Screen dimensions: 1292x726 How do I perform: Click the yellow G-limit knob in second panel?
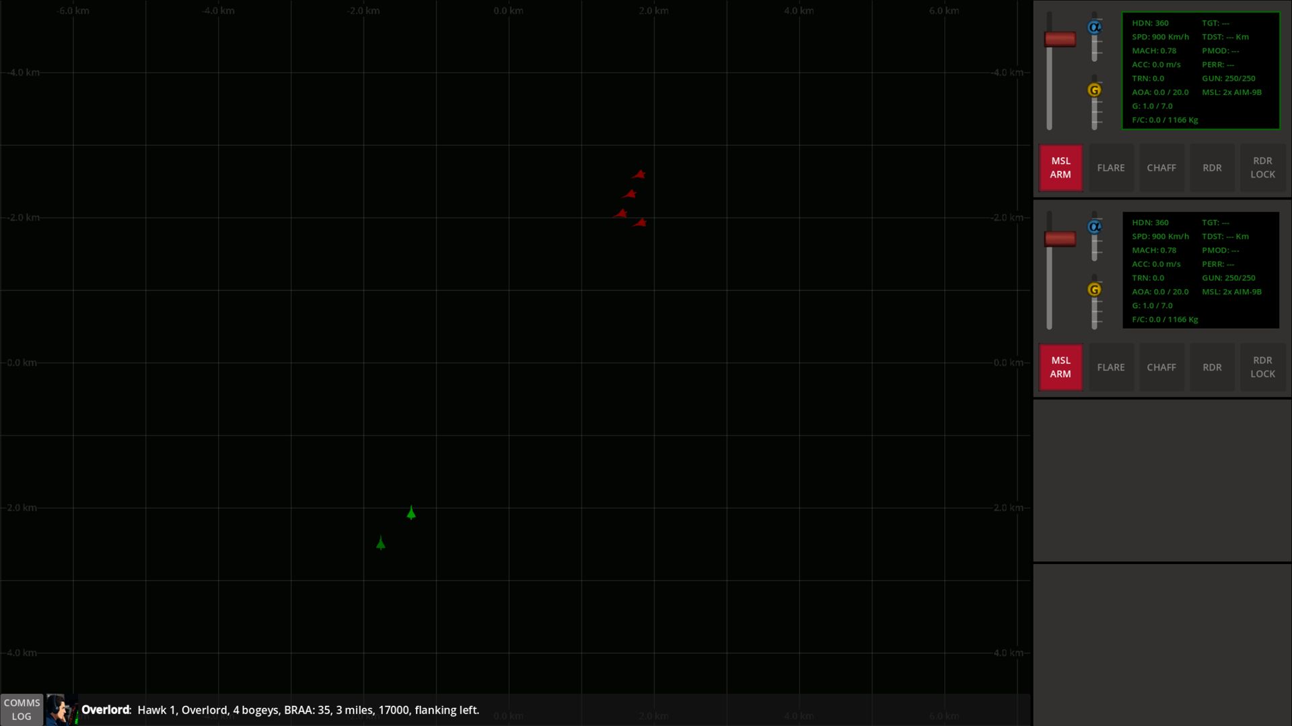[x=1095, y=290]
